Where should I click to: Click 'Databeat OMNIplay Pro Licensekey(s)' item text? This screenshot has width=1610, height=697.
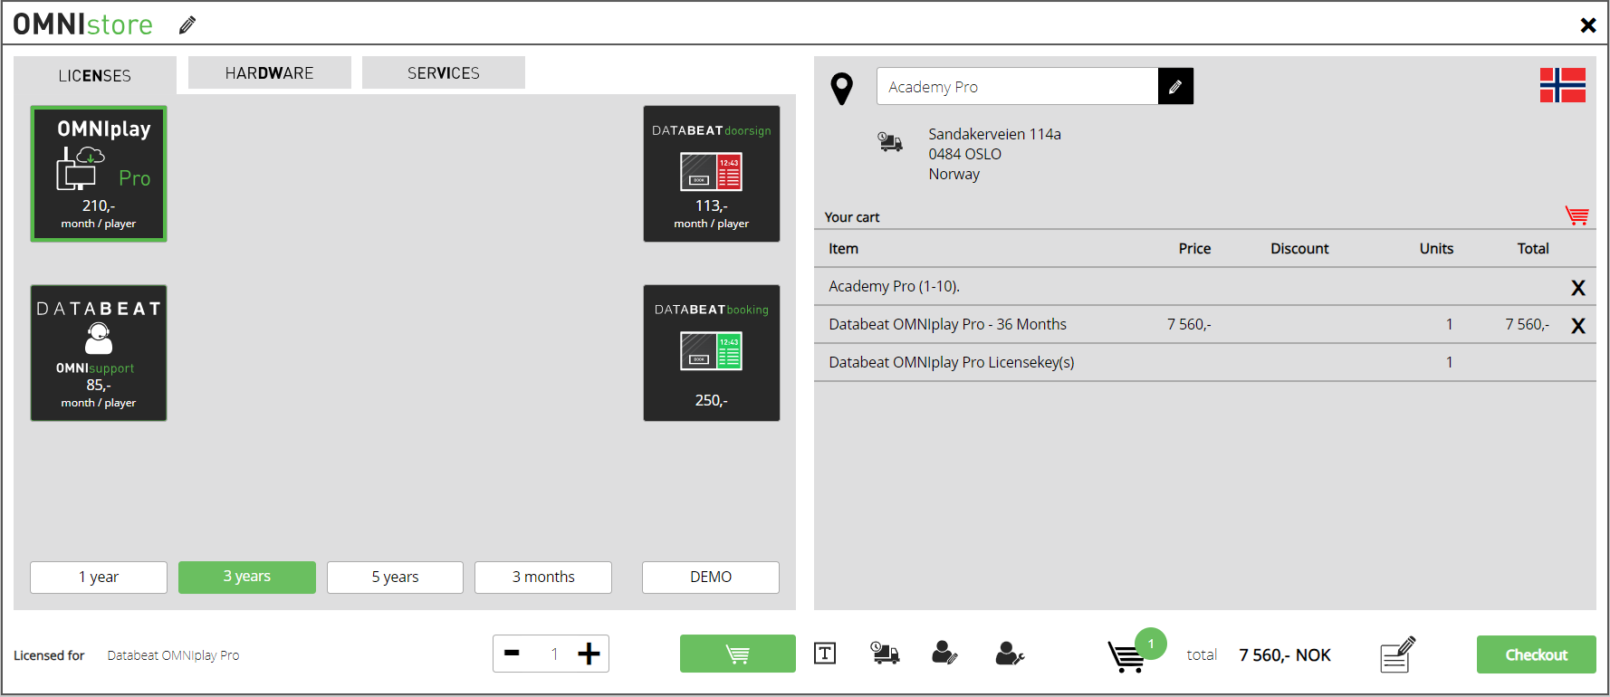[x=952, y=362]
